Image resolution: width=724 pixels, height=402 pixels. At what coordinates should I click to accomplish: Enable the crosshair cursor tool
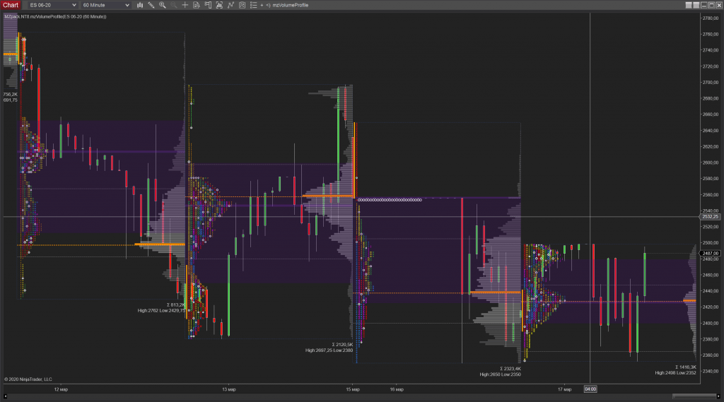click(x=185, y=5)
